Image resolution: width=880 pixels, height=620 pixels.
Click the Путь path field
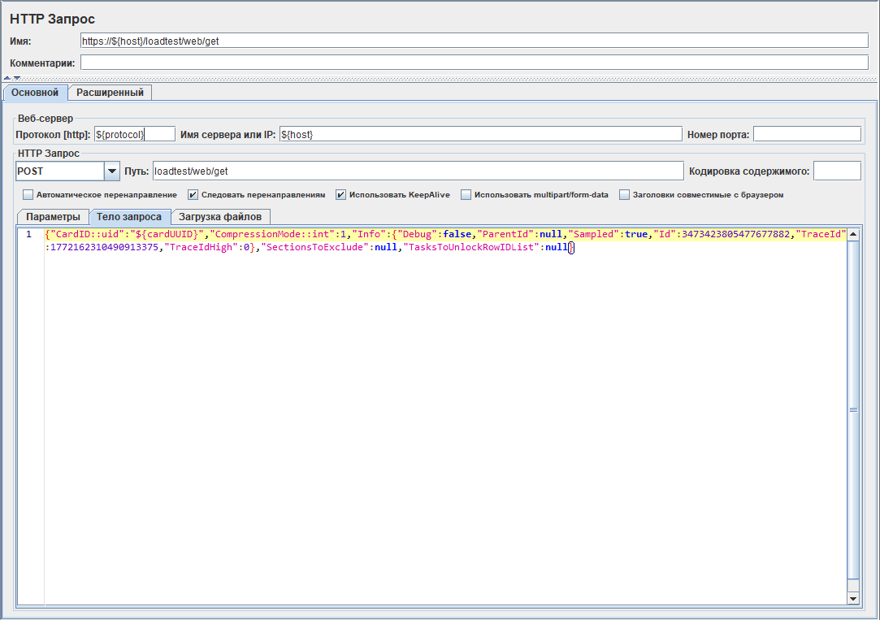(418, 171)
